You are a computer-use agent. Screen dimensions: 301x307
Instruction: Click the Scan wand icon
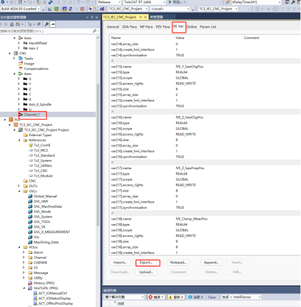76,9
